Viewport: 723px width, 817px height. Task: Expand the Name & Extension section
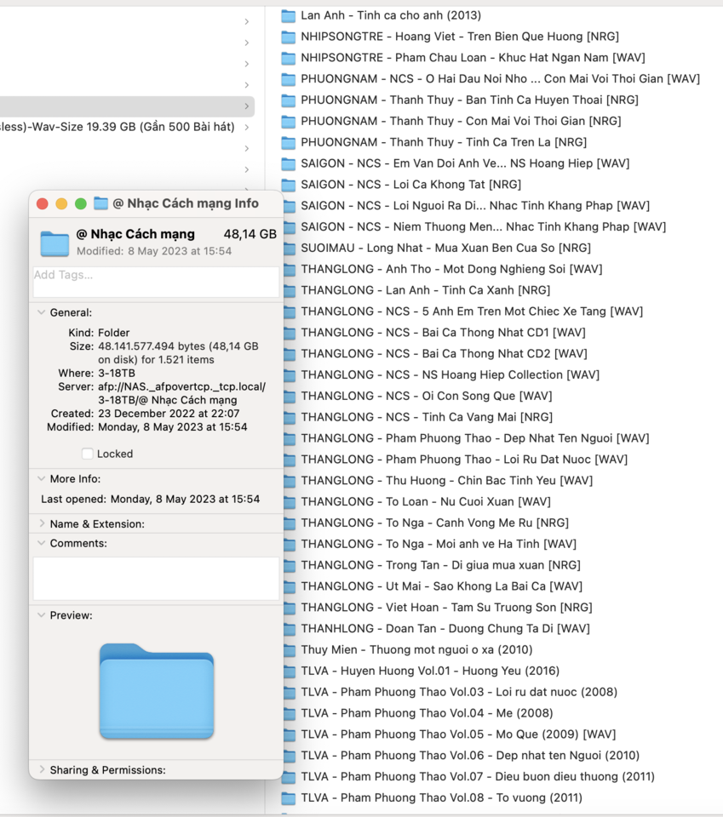tap(42, 523)
